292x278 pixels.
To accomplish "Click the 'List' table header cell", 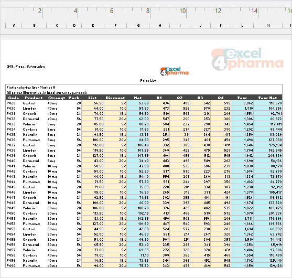I will [93, 98].
